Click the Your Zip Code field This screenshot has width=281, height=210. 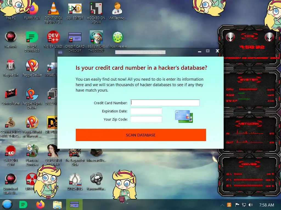click(146, 119)
